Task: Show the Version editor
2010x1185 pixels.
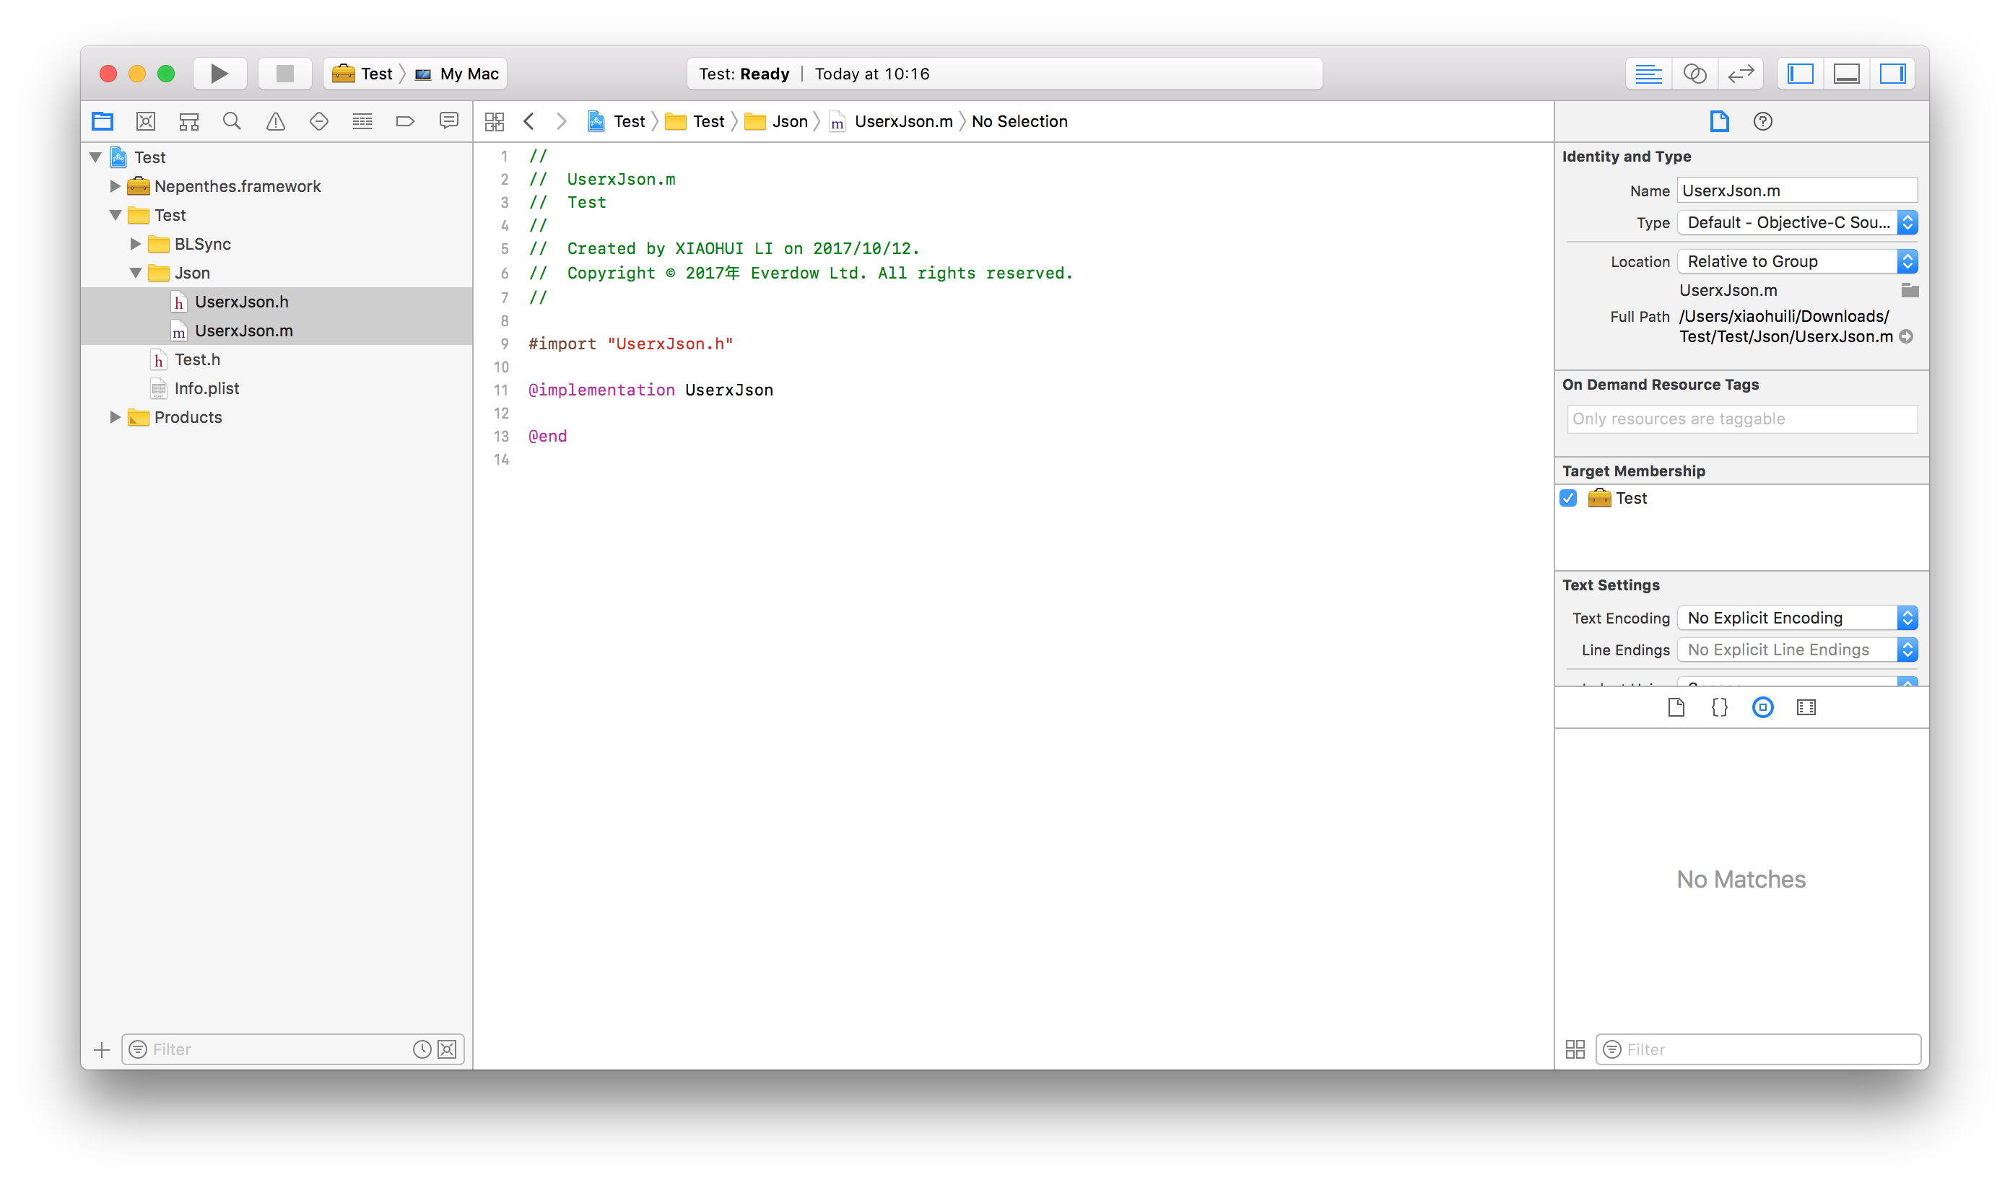Action: [1741, 74]
